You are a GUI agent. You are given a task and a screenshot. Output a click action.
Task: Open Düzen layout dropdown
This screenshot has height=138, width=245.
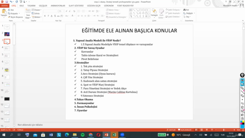pyautogui.click(x=37, y=10)
